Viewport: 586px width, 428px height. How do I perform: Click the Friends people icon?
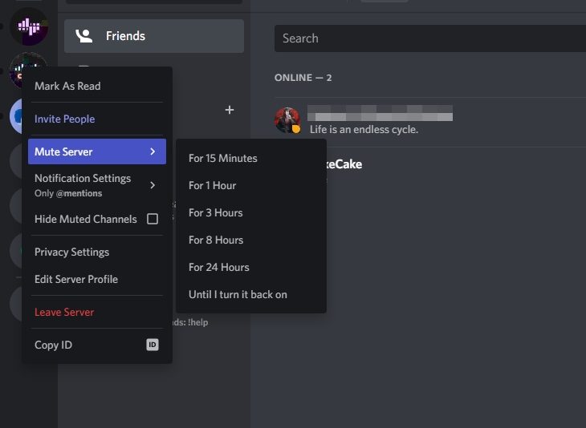84,36
